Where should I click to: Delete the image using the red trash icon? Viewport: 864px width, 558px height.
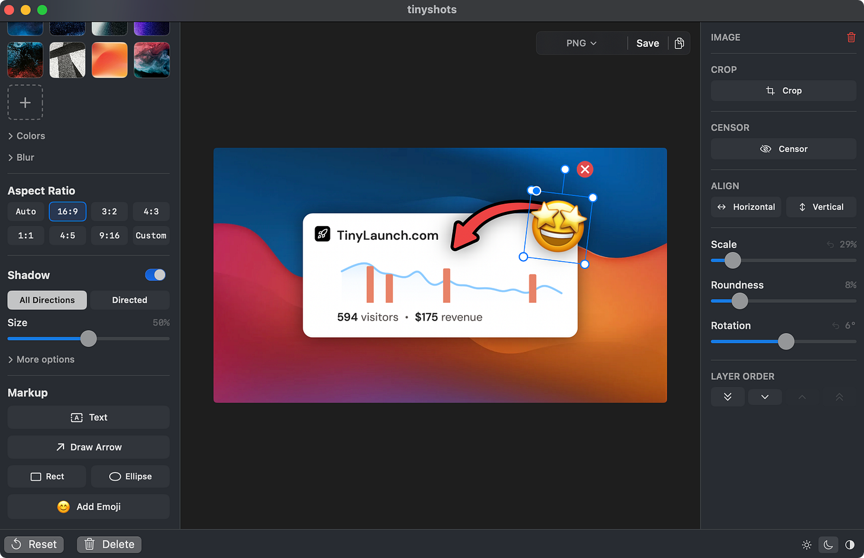point(851,37)
